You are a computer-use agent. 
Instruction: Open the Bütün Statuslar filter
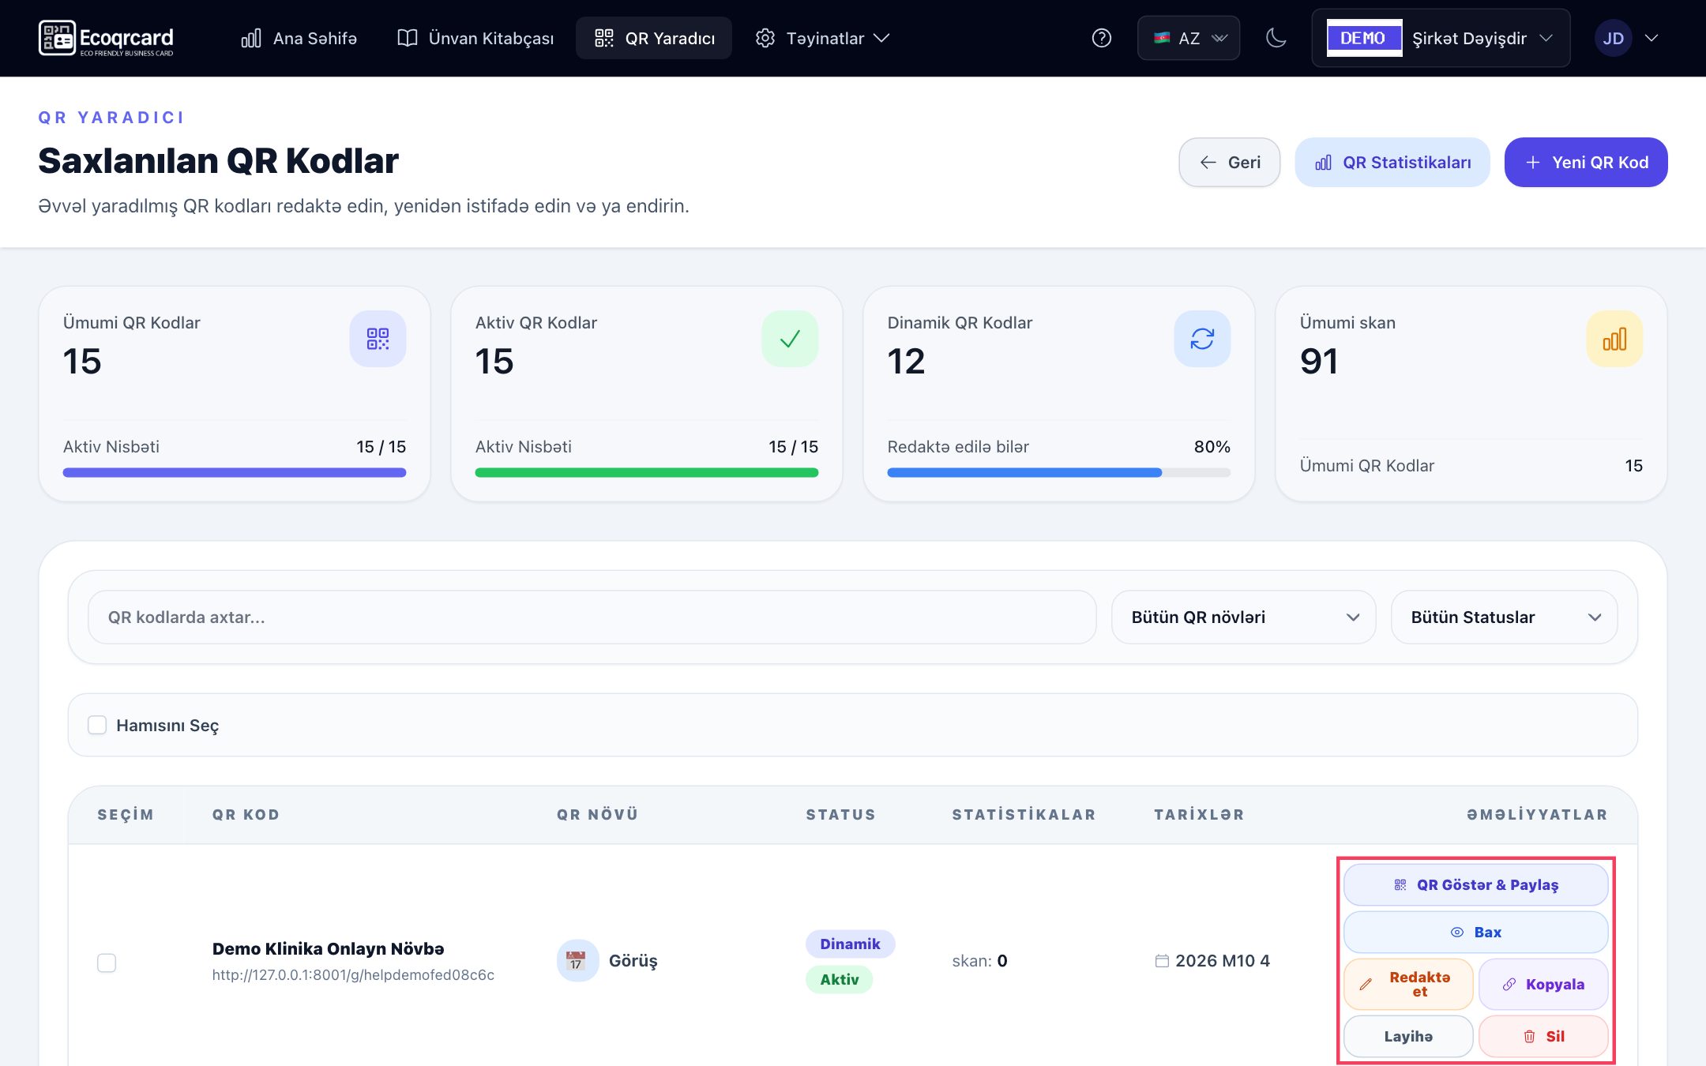coord(1504,617)
